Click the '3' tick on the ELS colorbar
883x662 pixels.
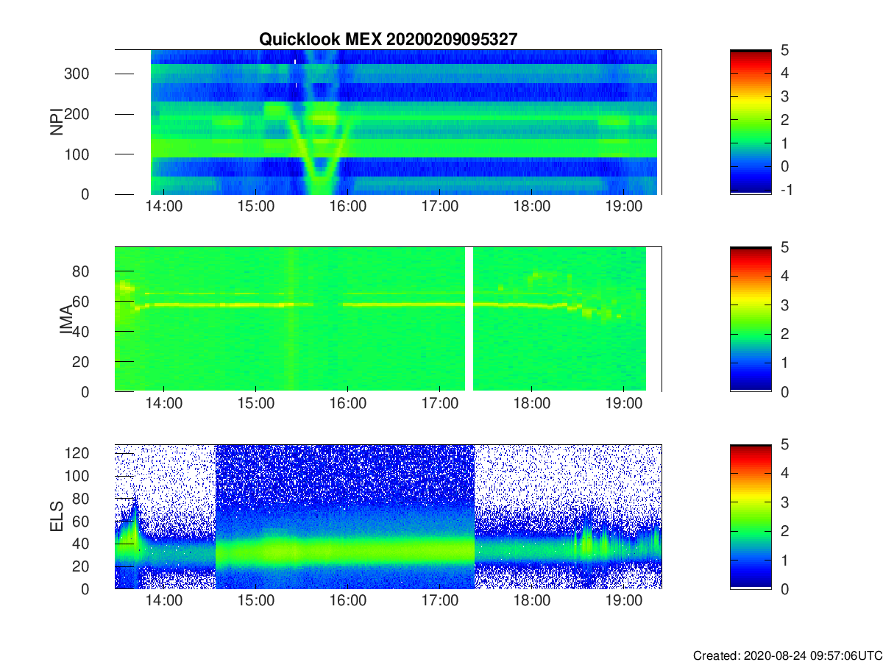click(784, 502)
